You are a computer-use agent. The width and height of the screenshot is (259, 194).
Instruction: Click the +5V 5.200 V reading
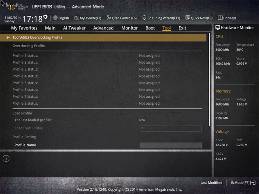tap(242, 145)
